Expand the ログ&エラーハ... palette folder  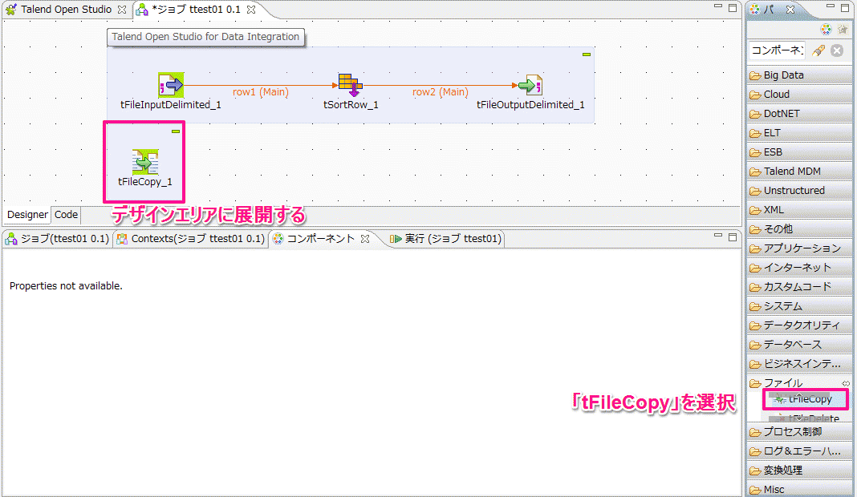click(x=799, y=451)
